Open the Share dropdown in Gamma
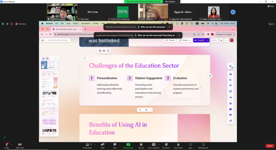The width and height of the screenshot is (276, 150). 185,40
